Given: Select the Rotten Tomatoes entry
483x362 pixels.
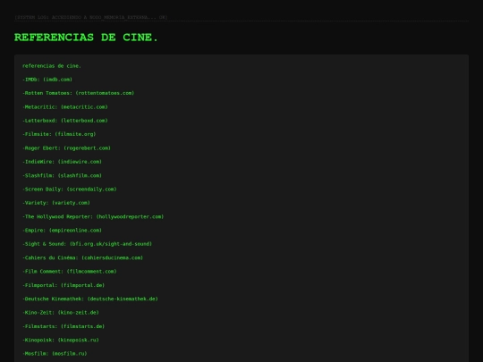Looking at the screenshot, I should click(x=79, y=93).
